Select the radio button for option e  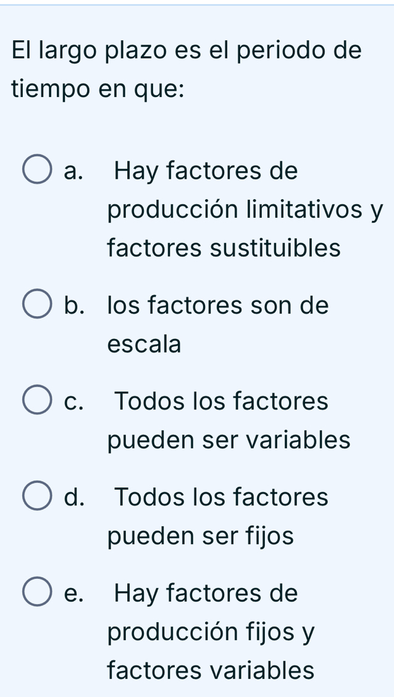pos(36,591)
